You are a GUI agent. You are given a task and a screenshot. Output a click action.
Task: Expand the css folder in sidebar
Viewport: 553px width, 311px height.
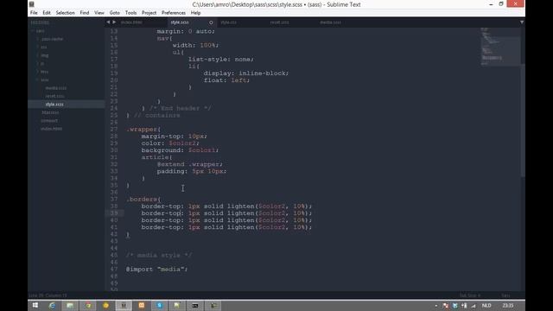coord(44,47)
